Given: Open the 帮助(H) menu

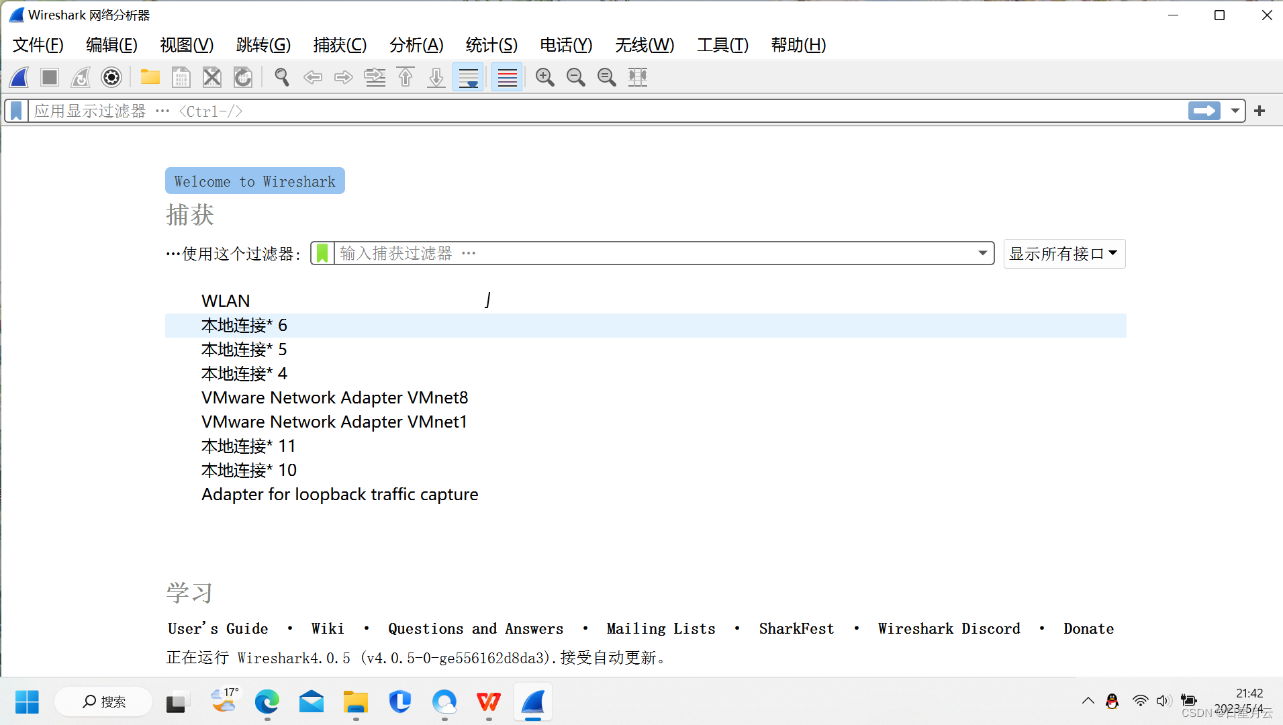Looking at the screenshot, I should (x=798, y=45).
